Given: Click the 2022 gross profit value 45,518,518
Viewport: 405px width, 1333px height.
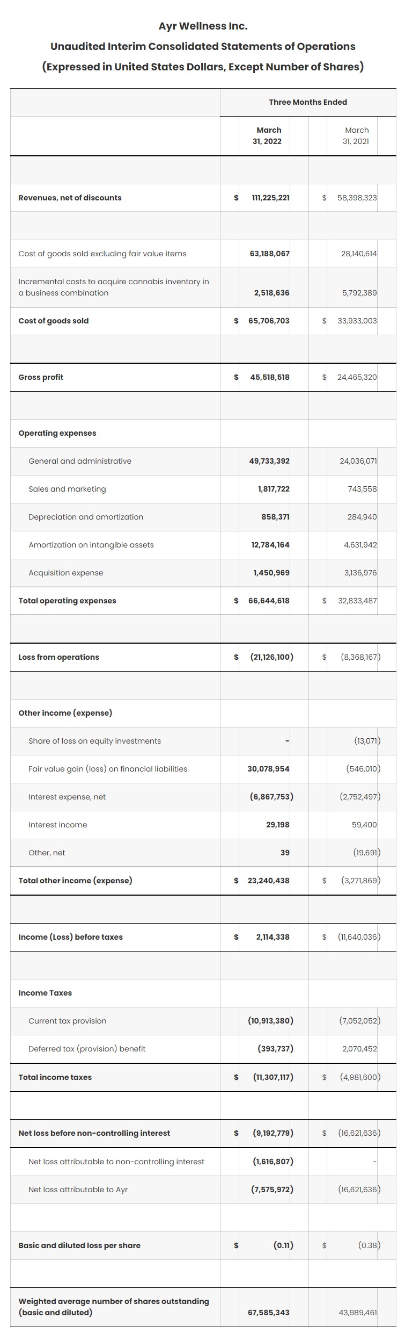Looking at the screenshot, I should [x=270, y=377].
